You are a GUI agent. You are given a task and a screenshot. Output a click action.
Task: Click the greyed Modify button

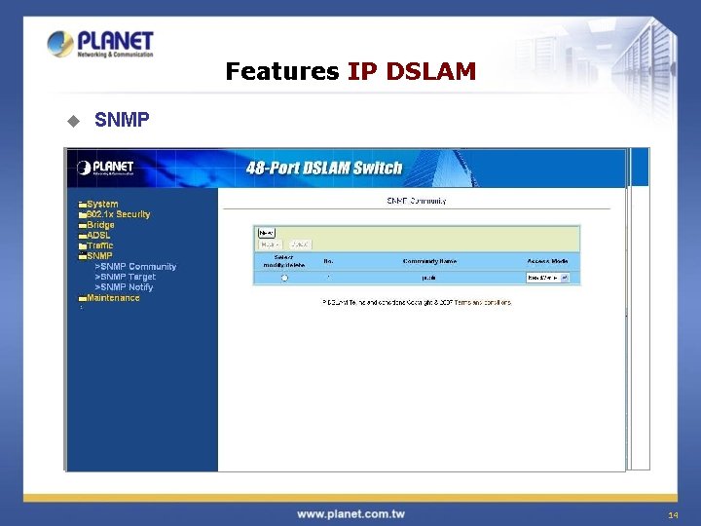[270, 244]
